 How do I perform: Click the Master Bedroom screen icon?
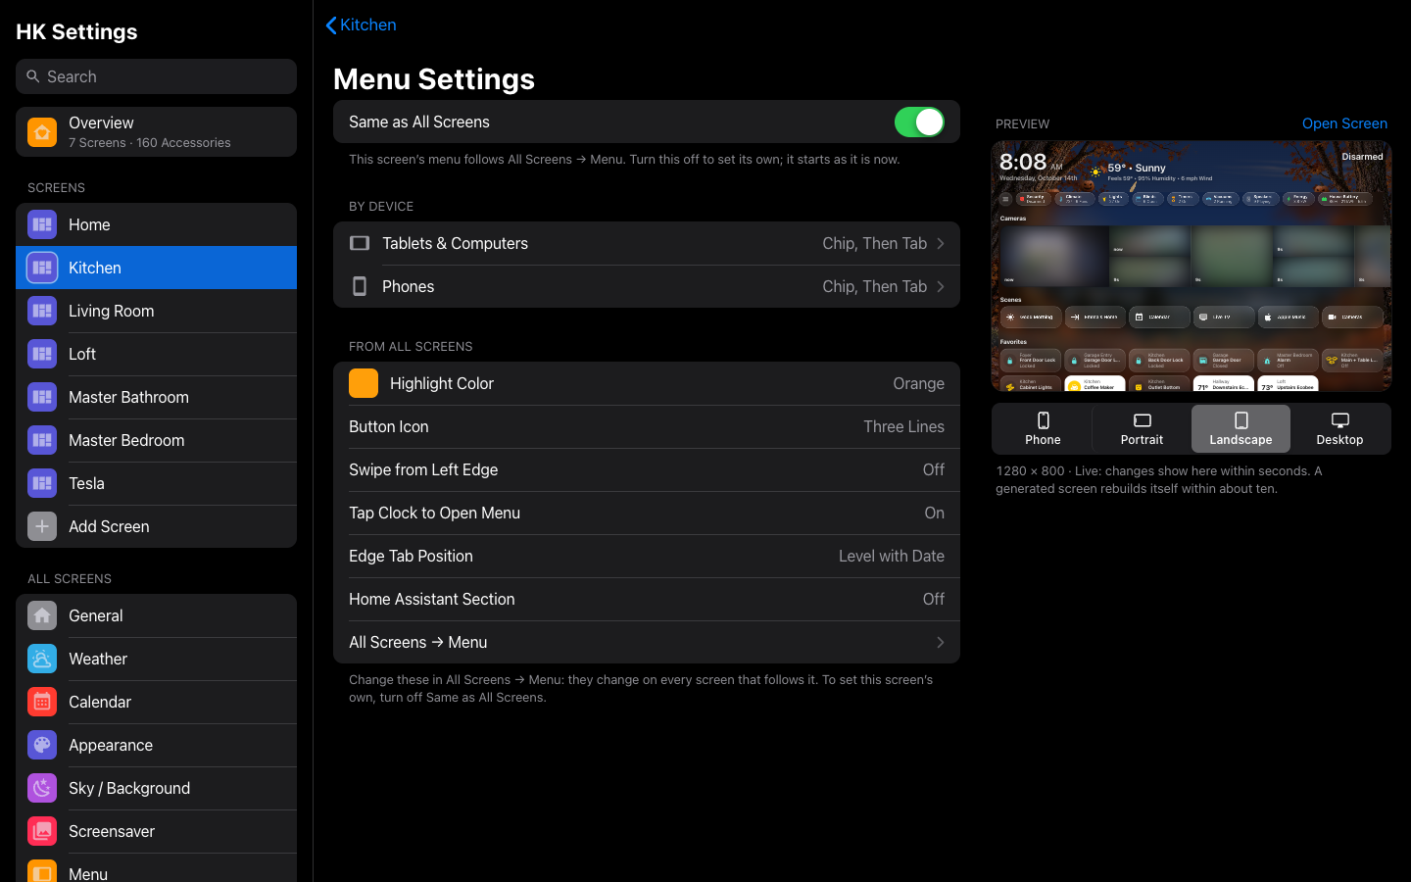click(x=42, y=440)
